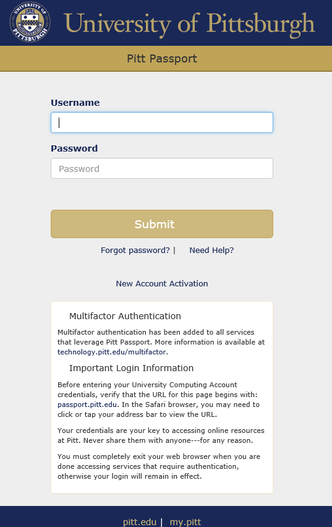Click the Username label
332x527 pixels.
point(75,103)
